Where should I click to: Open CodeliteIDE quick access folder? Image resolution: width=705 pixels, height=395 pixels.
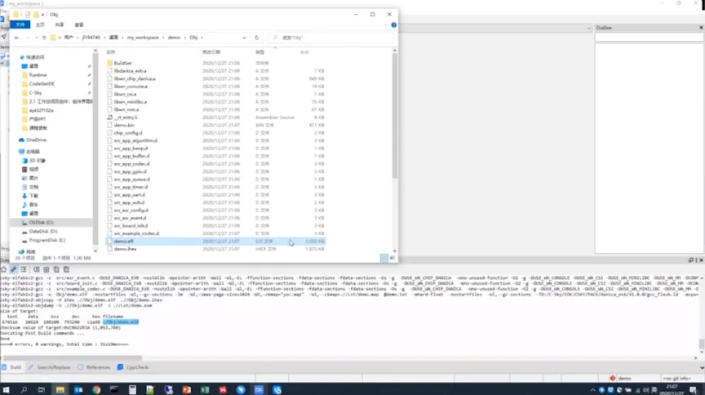pyautogui.click(x=42, y=84)
